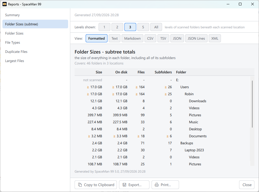The height and width of the screenshot is (192, 259).
Task: Click the Print... button
Action: [x=165, y=185]
